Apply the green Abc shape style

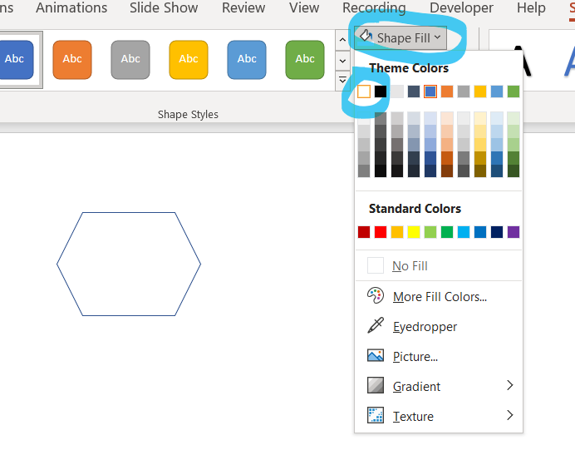(x=305, y=58)
